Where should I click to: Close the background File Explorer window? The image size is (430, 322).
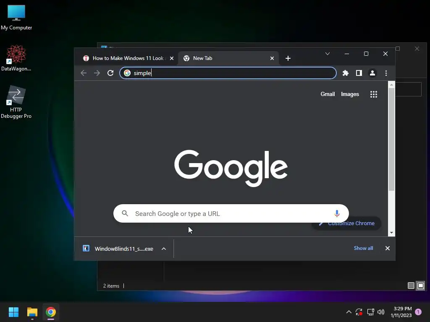click(417, 49)
